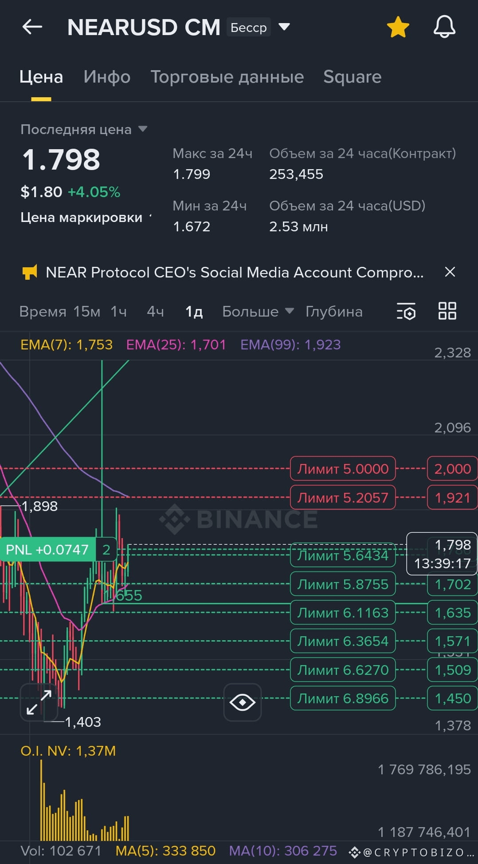
Task: Open chart indicator settings icon
Action: [406, 311]
